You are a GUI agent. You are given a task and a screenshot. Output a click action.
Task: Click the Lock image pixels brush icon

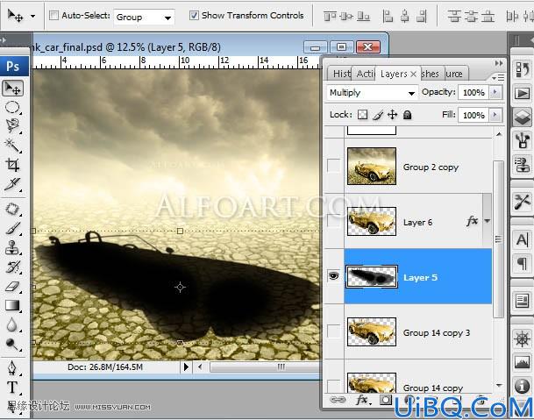pos(378,115)
